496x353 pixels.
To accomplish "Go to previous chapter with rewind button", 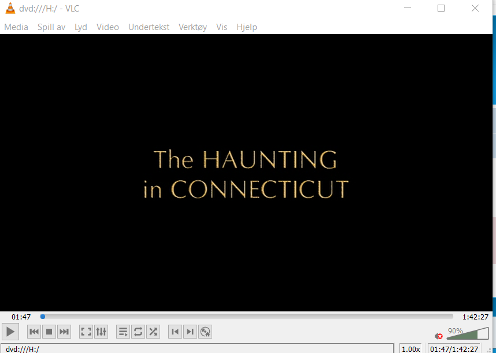I will 34,332.
